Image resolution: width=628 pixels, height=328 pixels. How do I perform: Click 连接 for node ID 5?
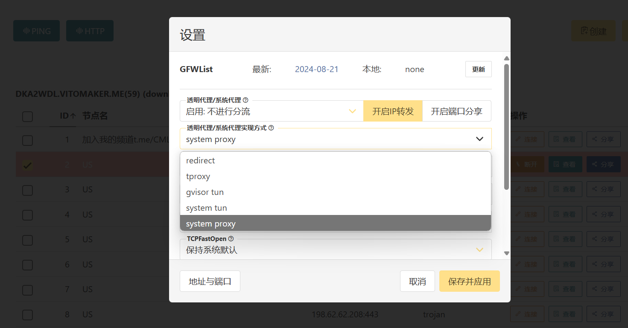[527, 239]
